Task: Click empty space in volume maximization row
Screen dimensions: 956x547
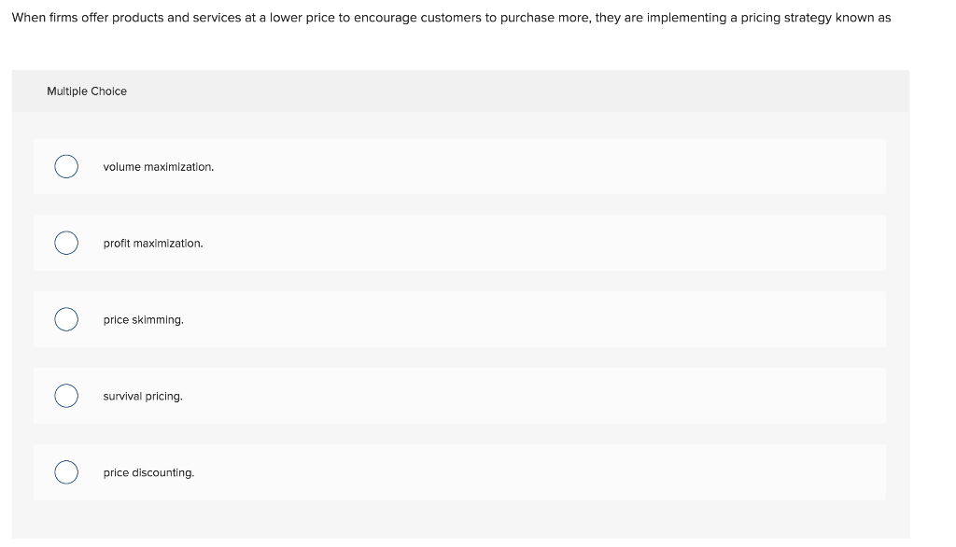Action: tap(549, 166)
